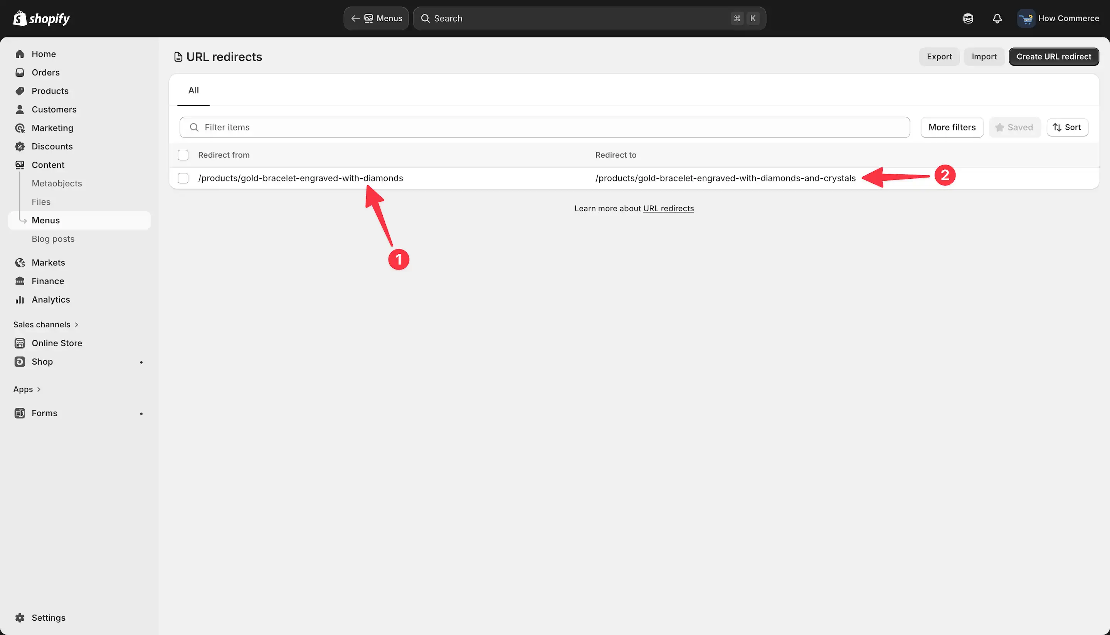Focus the Filter items input
Image resolution: width=1110 pixels, height=635 pixels.
(545, 127)
